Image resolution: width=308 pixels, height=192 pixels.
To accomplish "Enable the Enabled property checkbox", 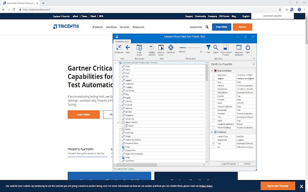I will [214, 96].
